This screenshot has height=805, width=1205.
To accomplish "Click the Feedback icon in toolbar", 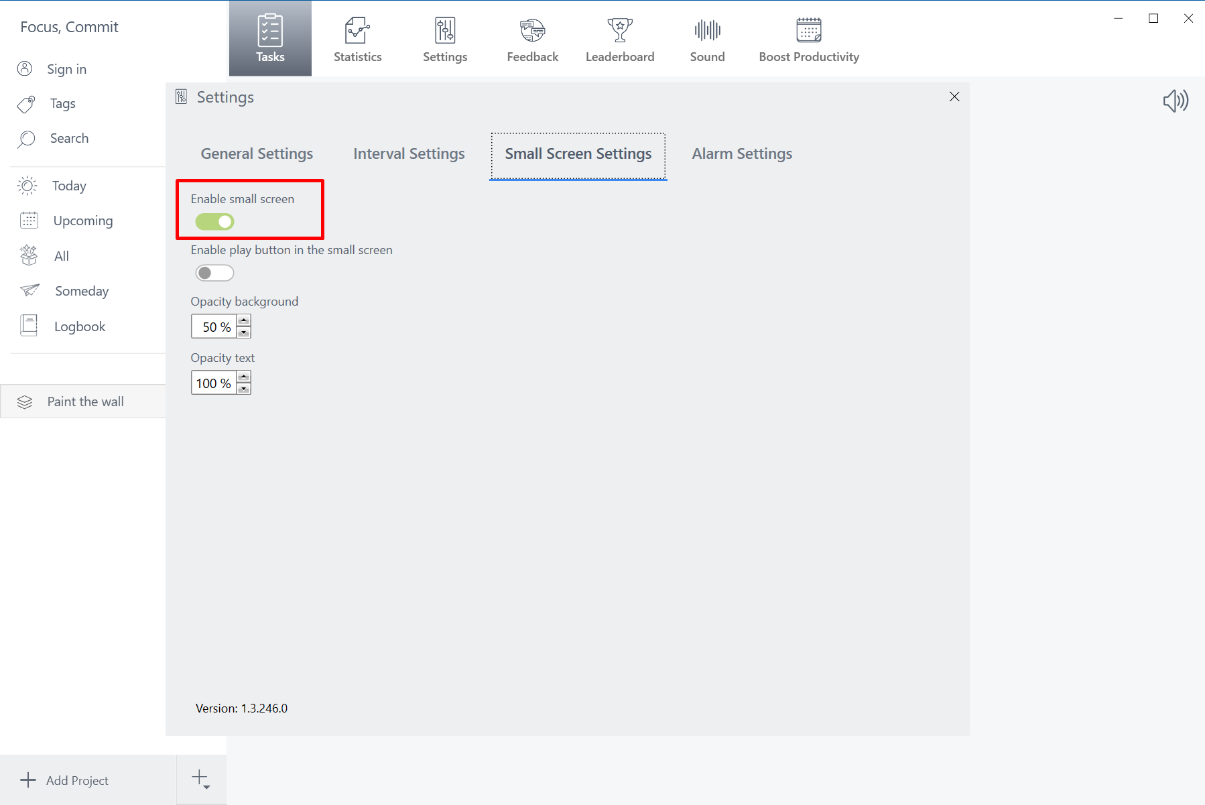I will 532,31.
